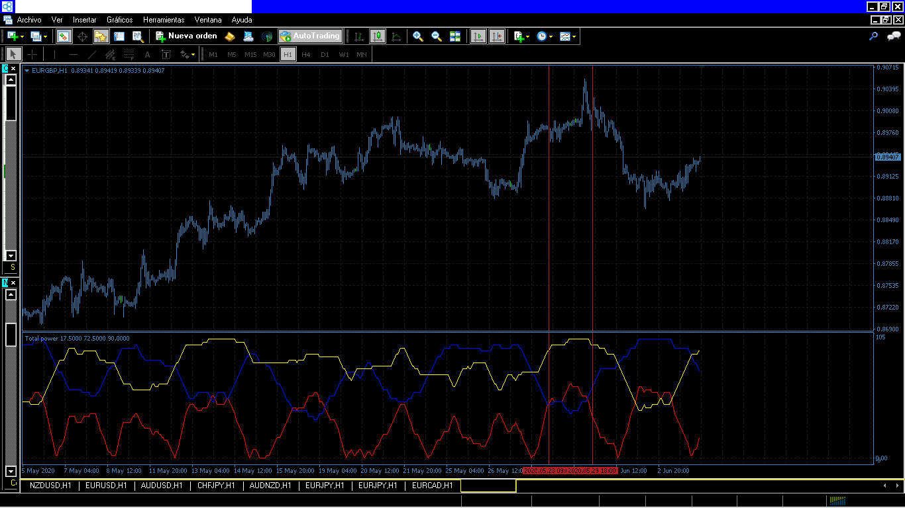905x508 pixels.
Task: Open the Market Watch panel
Action: tap(64, 36)
